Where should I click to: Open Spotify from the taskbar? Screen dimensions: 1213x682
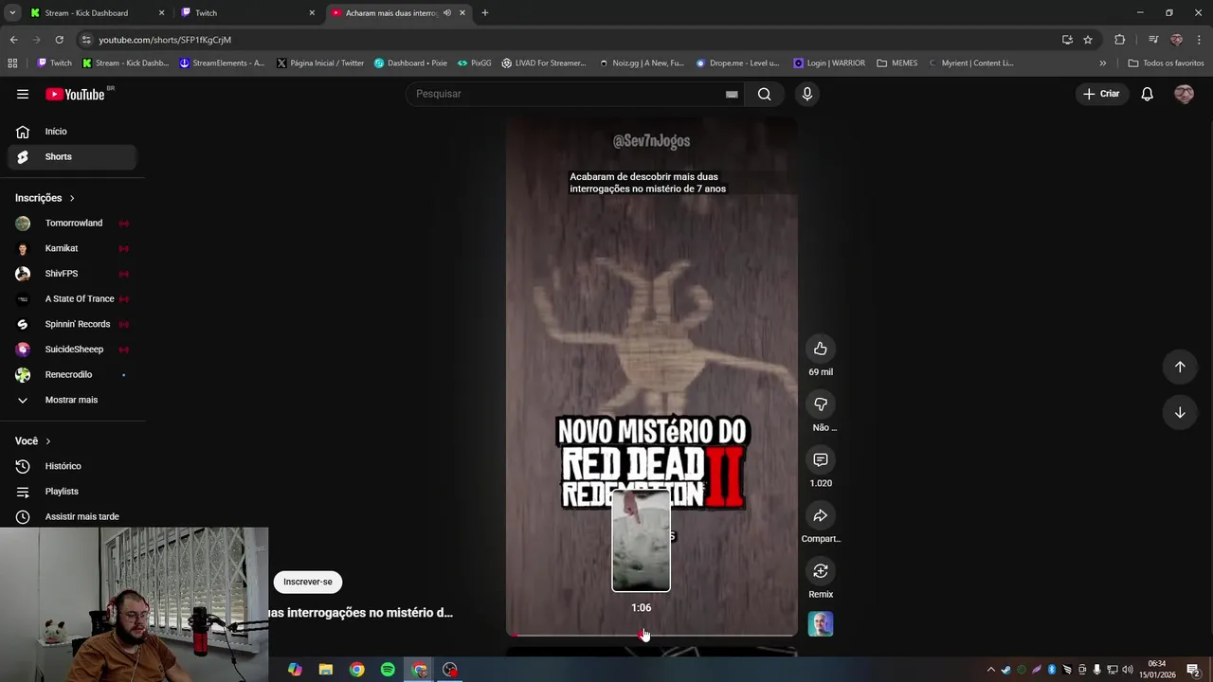(388, 670)
